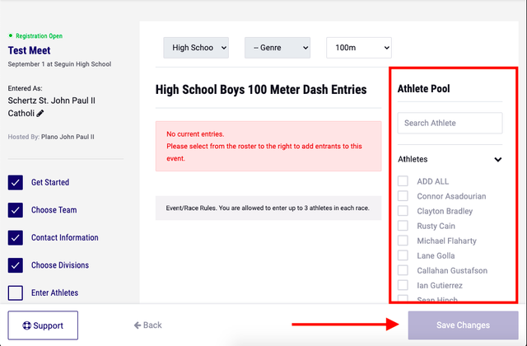Collapse the Athletes list chevron
Viewport: 527px width, 346px height.
497,160
